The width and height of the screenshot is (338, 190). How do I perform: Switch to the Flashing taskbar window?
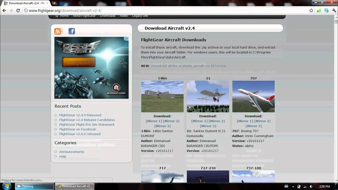click(x=34, y=186)
